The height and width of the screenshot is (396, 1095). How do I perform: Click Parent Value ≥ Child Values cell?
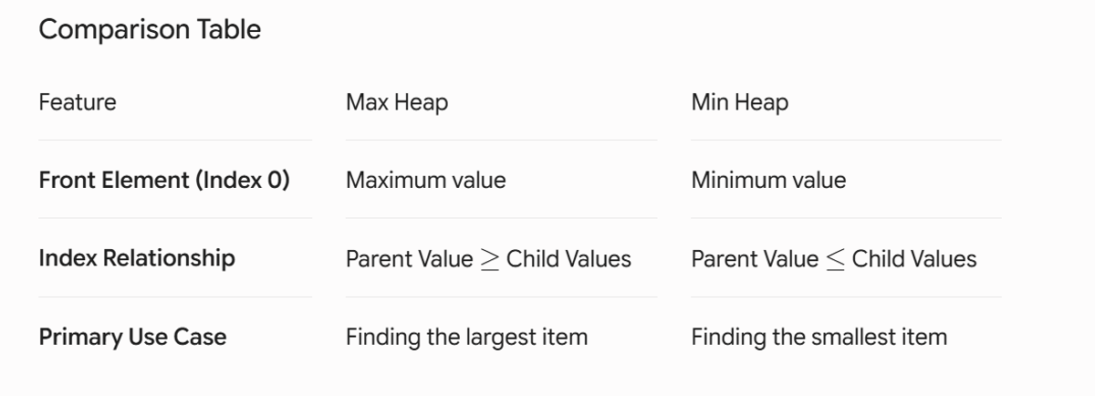point(488,259)
